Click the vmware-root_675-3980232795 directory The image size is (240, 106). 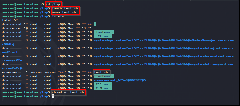120,80
